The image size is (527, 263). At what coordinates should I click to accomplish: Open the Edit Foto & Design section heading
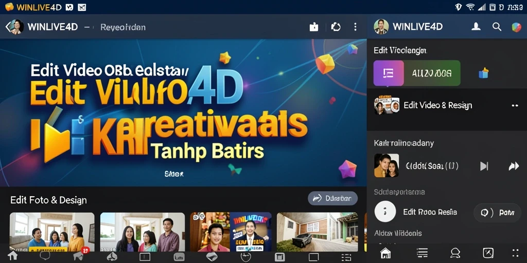(48, 200)
